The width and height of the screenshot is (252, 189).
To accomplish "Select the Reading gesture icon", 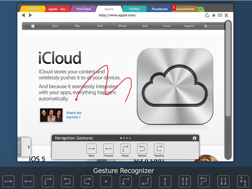I will point(159,148).
